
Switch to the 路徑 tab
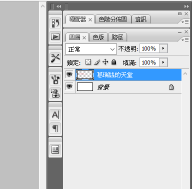(117, 37)
